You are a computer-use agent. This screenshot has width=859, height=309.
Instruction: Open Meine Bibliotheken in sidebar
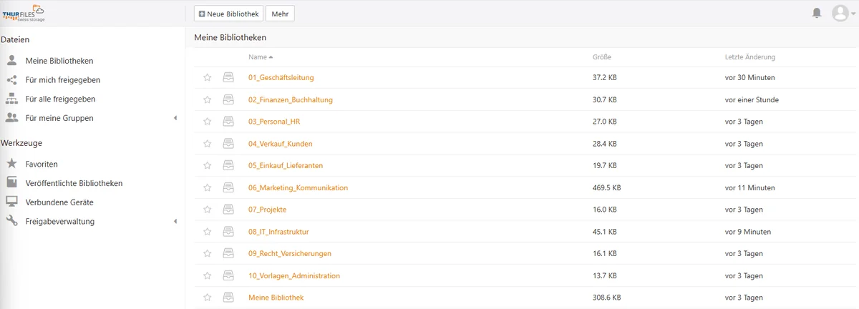[59, 61]
